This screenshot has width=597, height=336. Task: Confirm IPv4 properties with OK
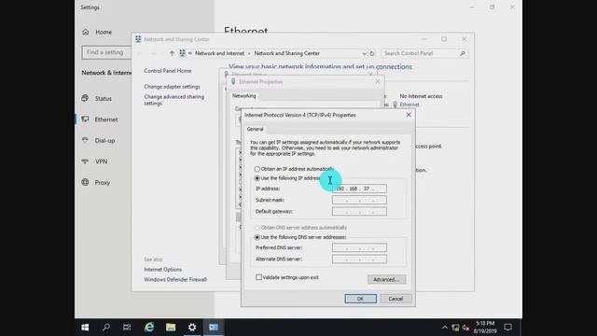tap(360, 299)
